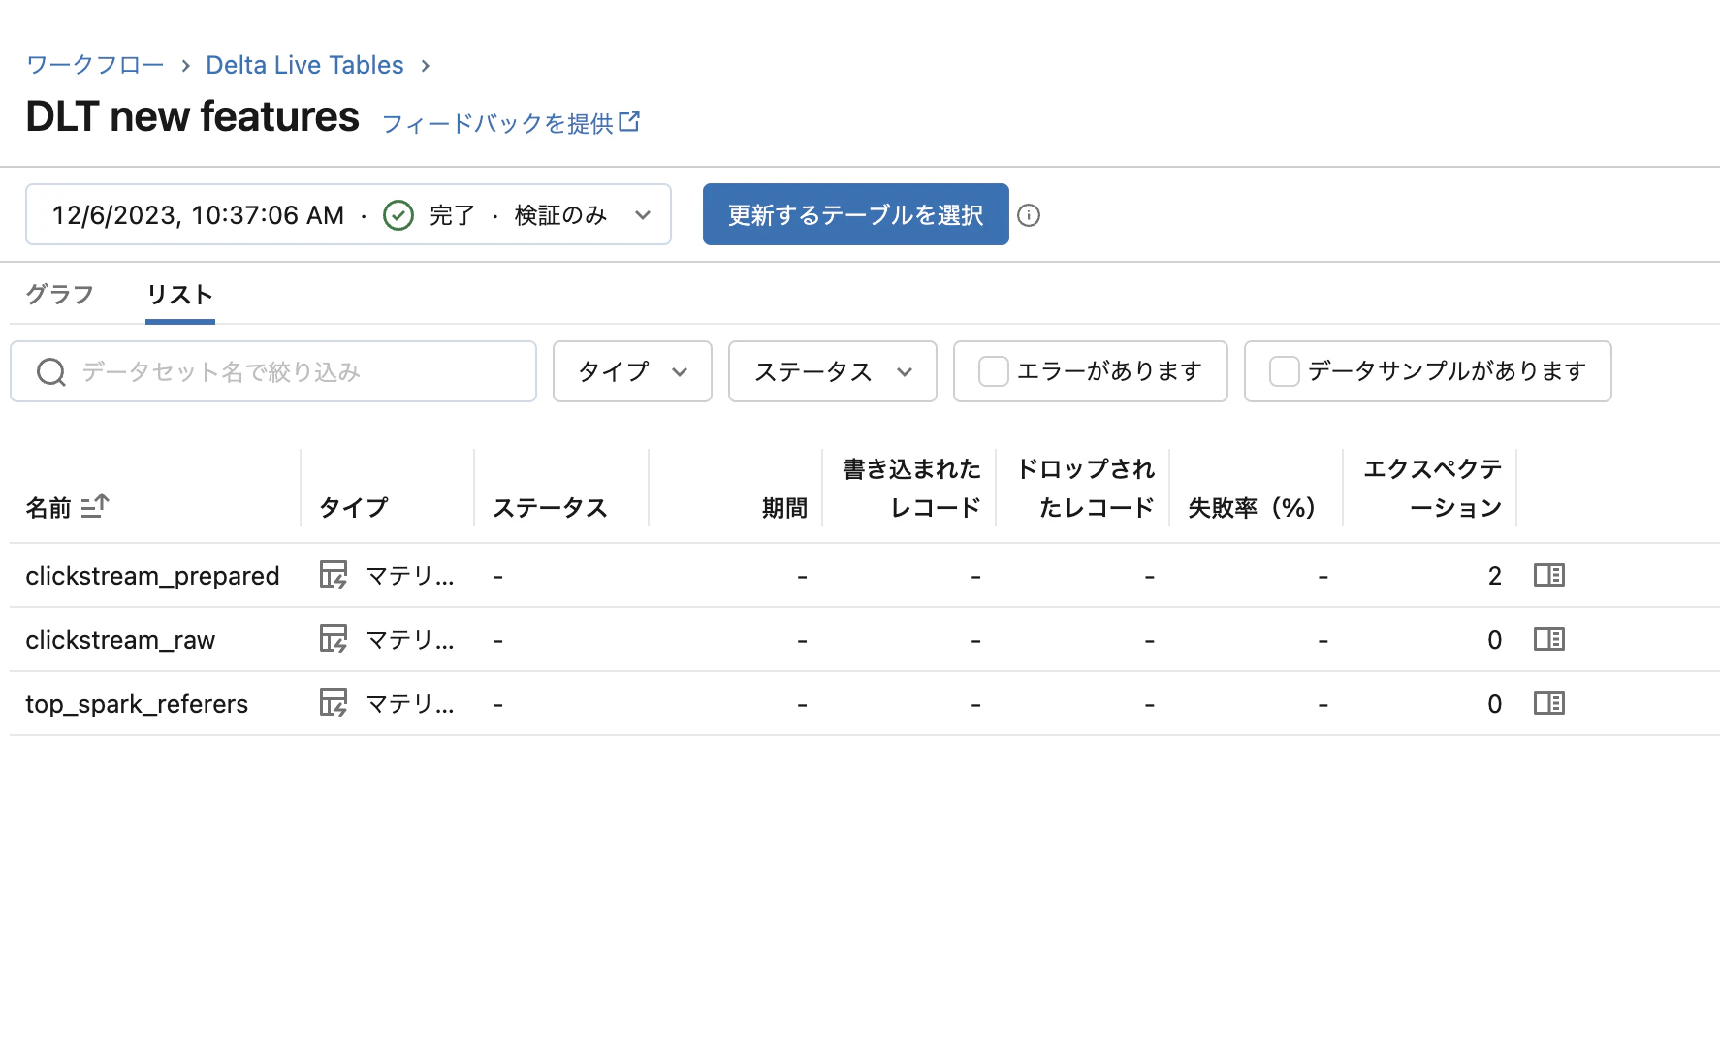The image size is (1720, 1051).
Task: Check the データサンプルがあります checkbox
Action: pyautogui.click(x=1284, y=370)
